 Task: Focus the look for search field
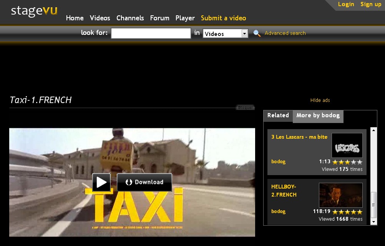pyautogui.click(x=151, y=33)
